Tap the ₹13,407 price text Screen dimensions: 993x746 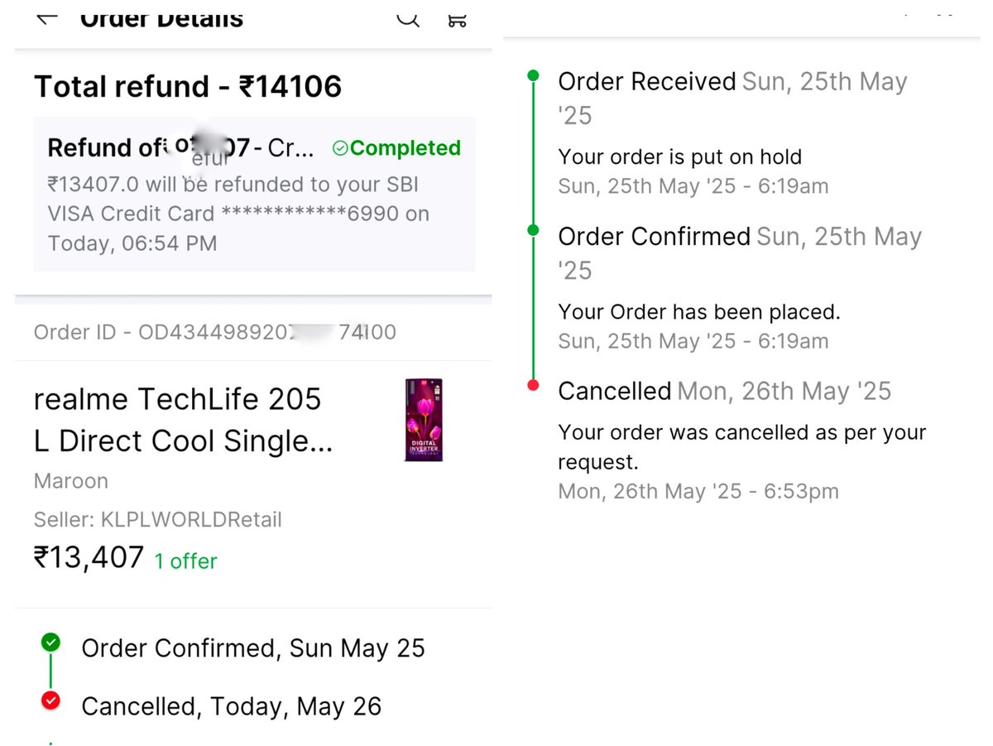click(89, 557)
